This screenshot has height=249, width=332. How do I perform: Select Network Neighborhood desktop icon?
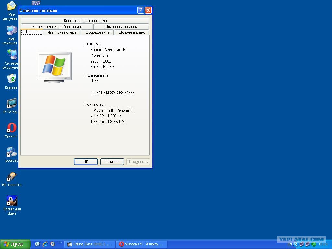[x=11, y=54]
